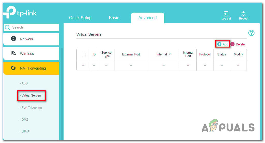Image resolution: width=265 pixels, height=143 pixels.
Task: Open the DMZ submenu item
Action: click(x=24, y=119)
